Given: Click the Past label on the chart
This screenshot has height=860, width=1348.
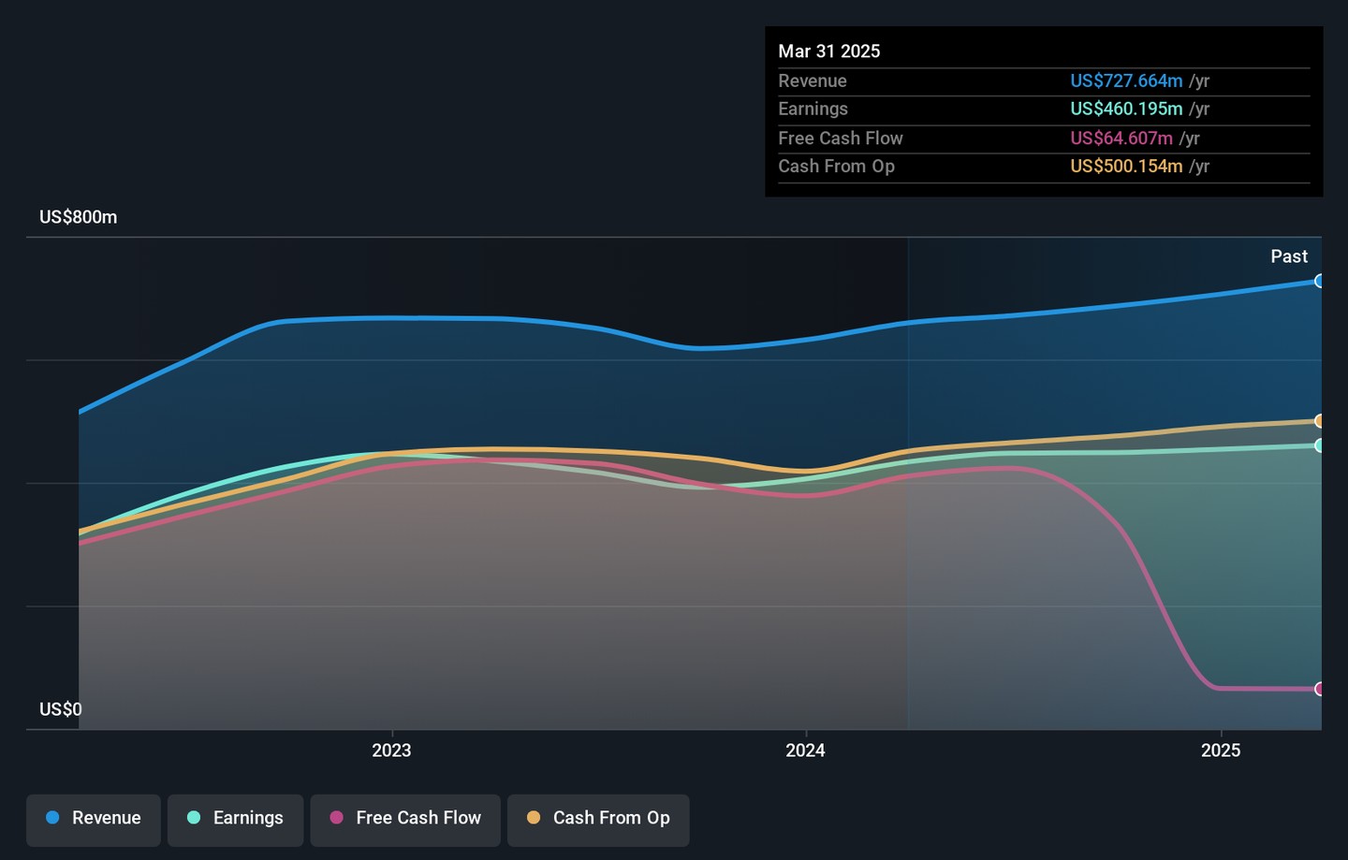Looking at the screenshot, I should pyautogui.click(x=1288, y=256).
